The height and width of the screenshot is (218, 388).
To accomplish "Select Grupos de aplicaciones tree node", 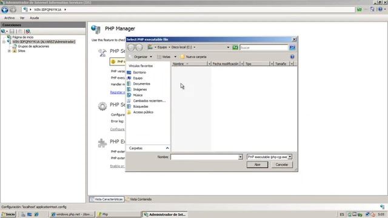I will (x=33, y=46).
